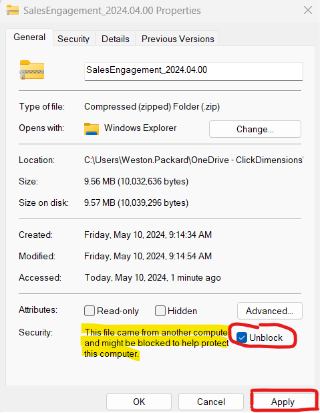Click the 'Compressed (zipped) Folder (.zip)' text
This screenshot has width=320, height=413.
pos(152,107)
